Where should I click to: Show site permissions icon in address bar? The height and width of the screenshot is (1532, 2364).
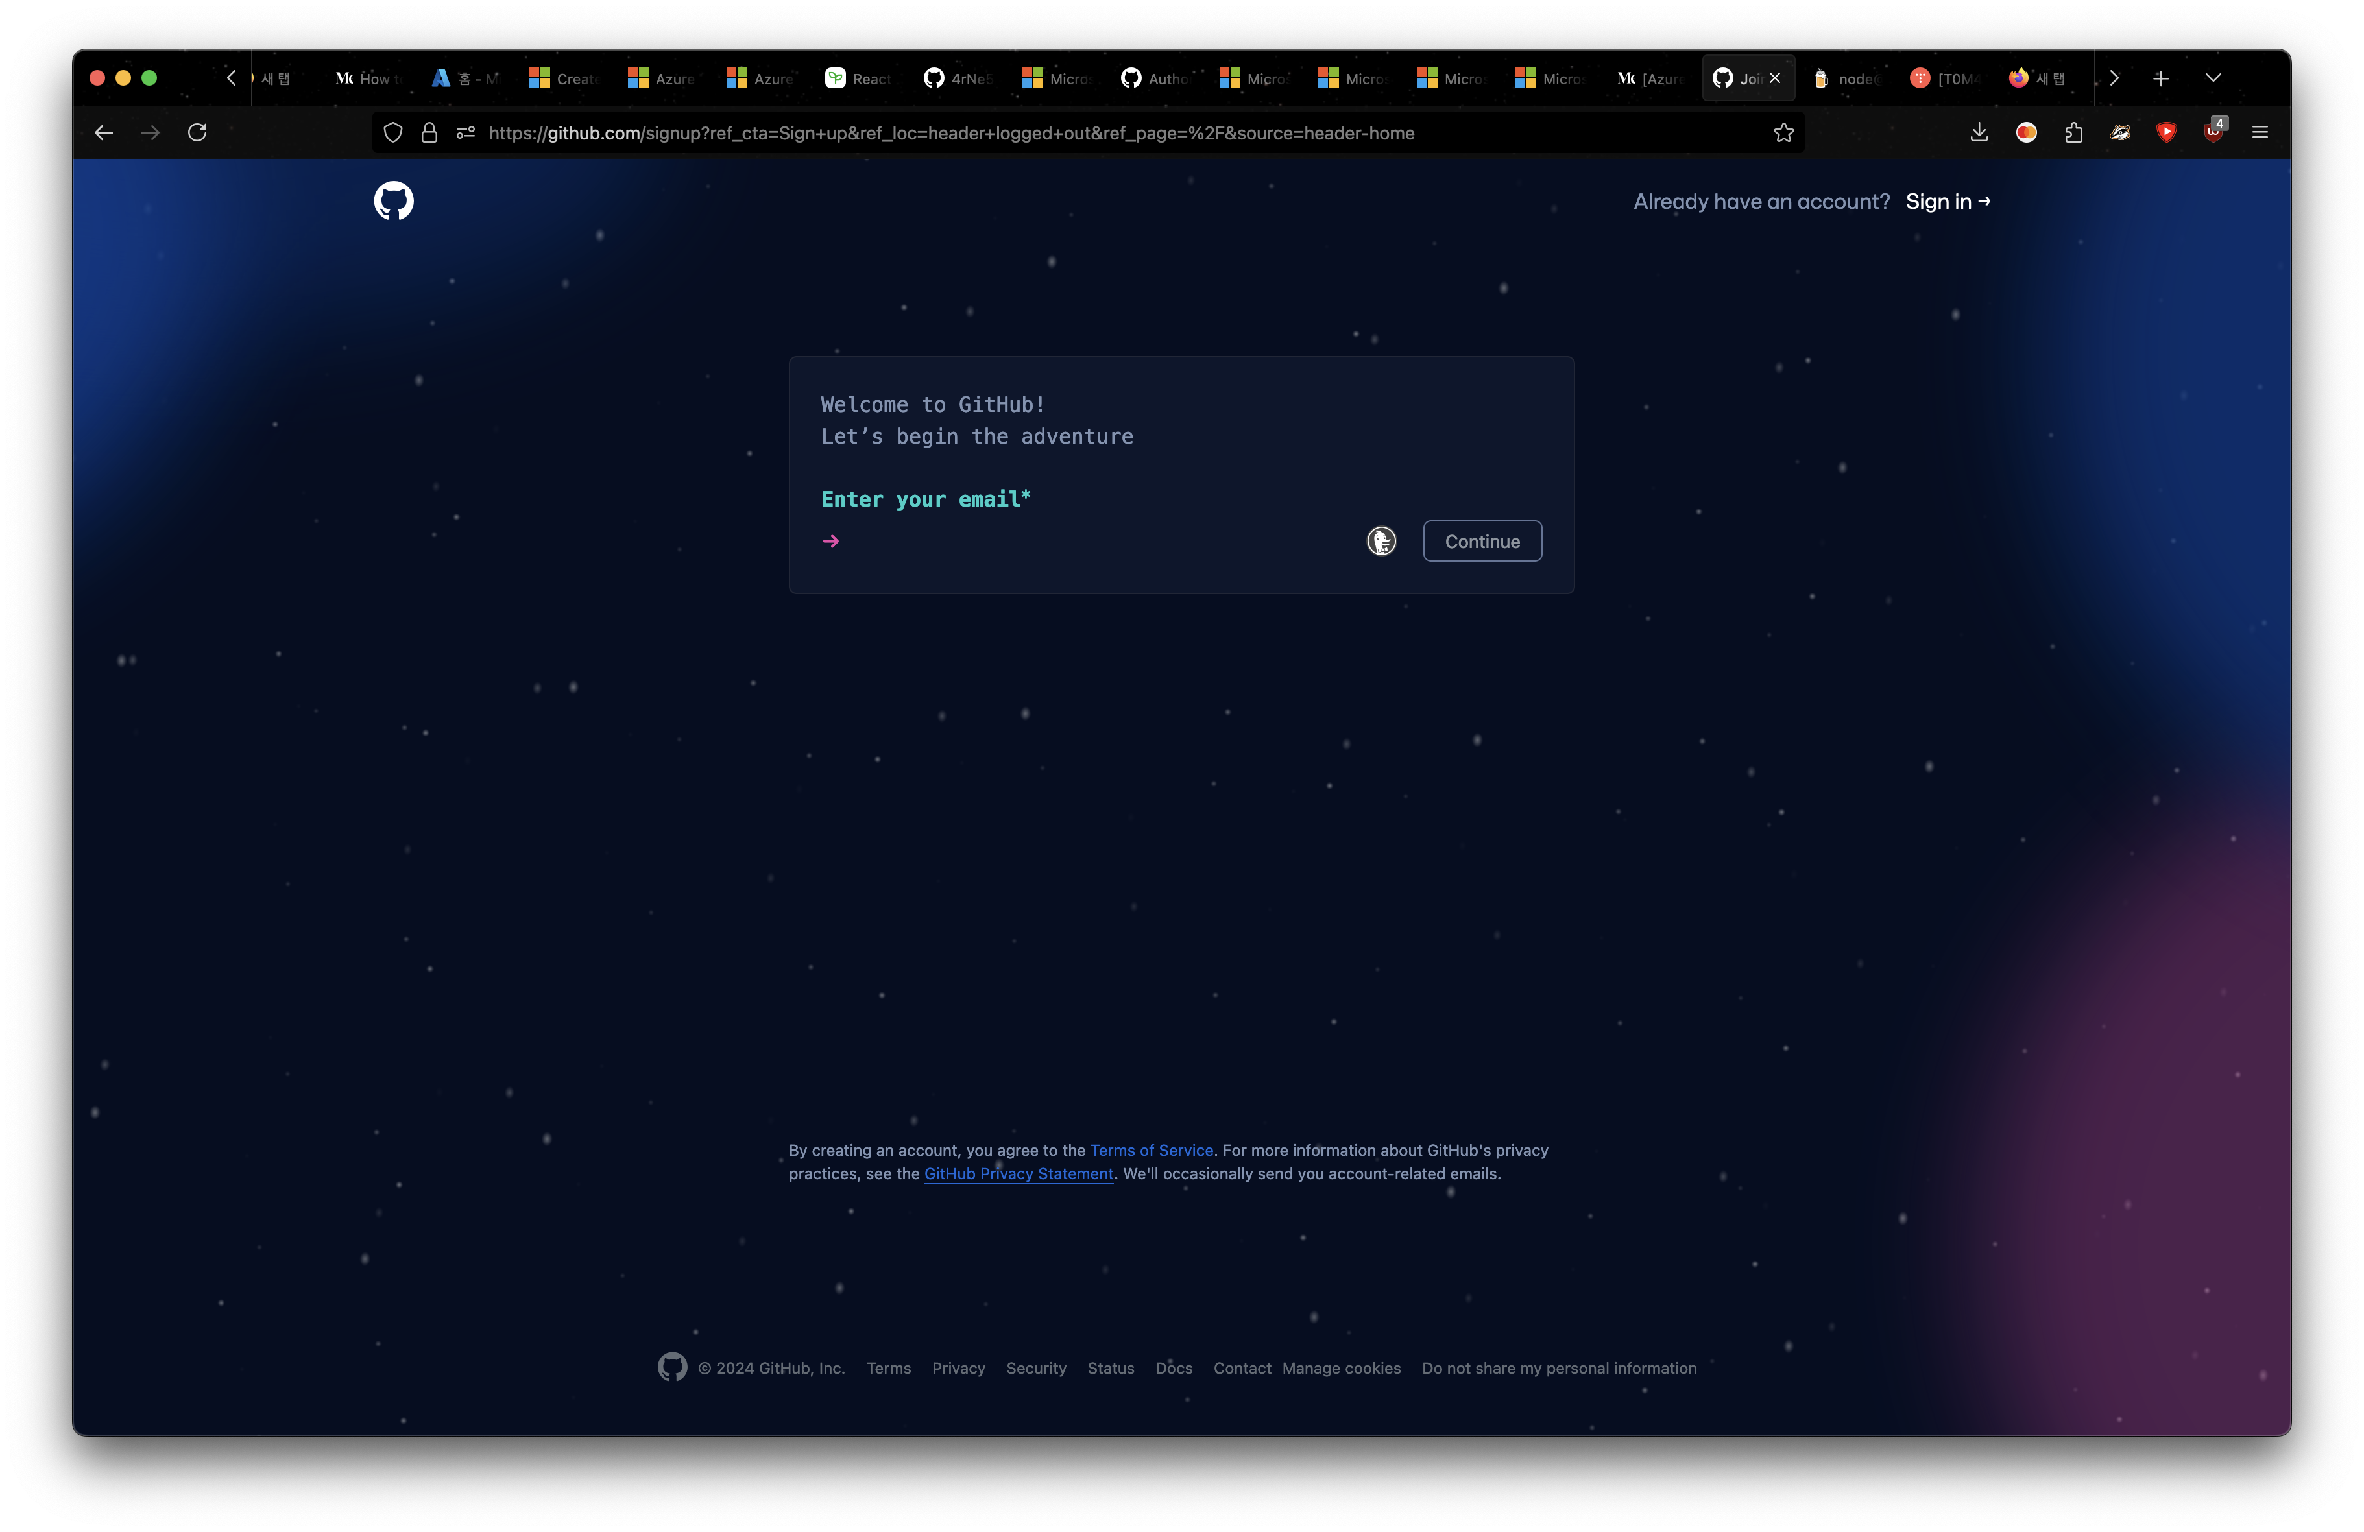point(465,132)
